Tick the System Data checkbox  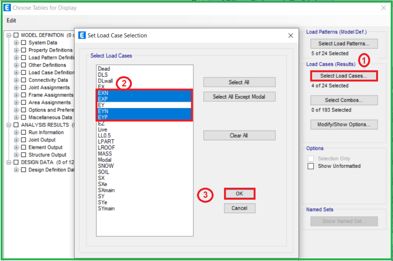click(23, 43)
